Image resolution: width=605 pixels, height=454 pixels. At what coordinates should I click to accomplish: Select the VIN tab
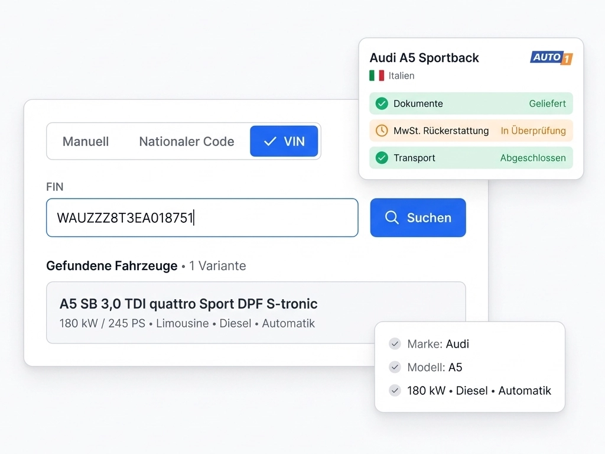[x=284, y=141]
